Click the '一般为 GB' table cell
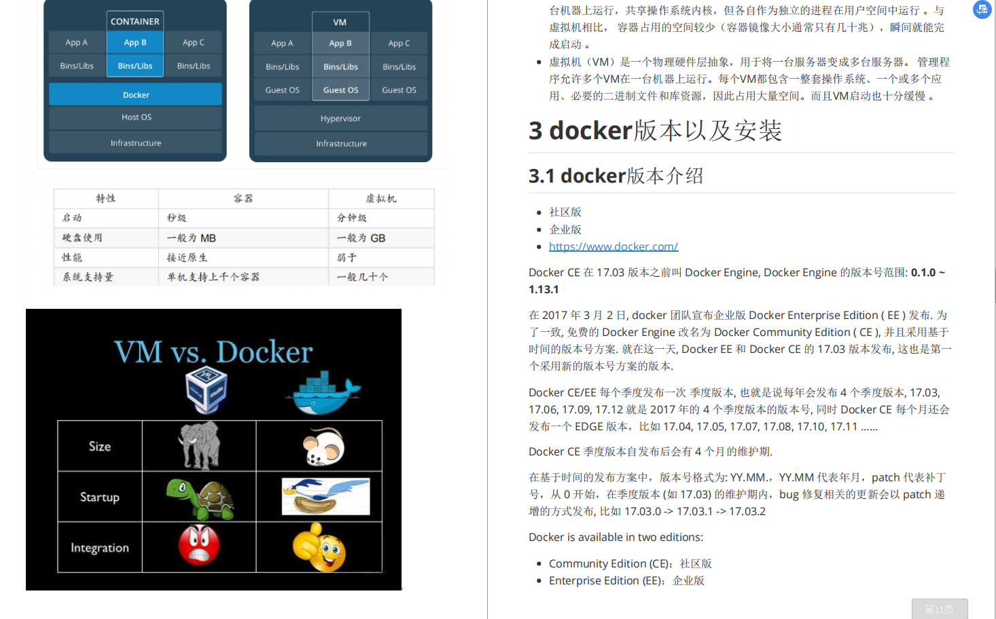The width and height of the screenshot is (996, 619). click(x=381, y=238)
